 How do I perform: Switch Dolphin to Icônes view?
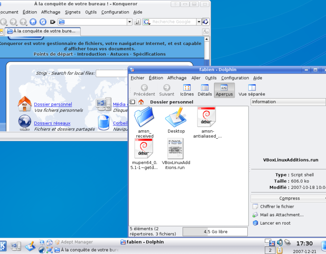pyautogui.click(x=187, y=90)
